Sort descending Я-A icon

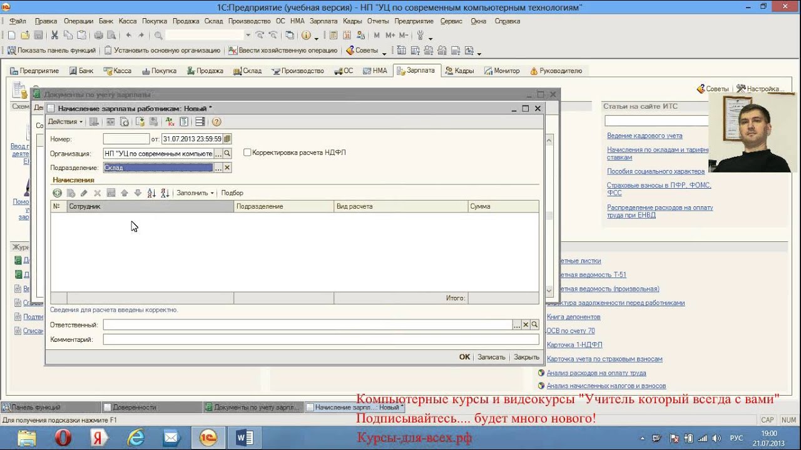click(165, 193)
